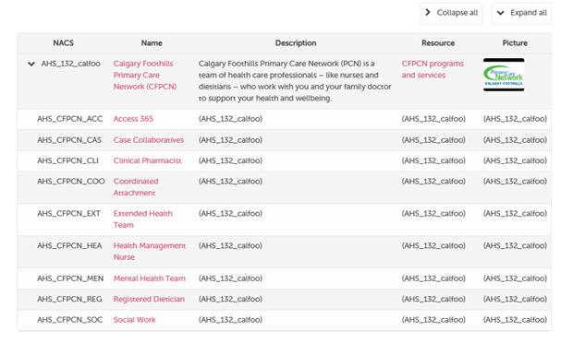Screen dimensions: 573x343
Task: Click the Resource column header
Action: pos(438,43)
